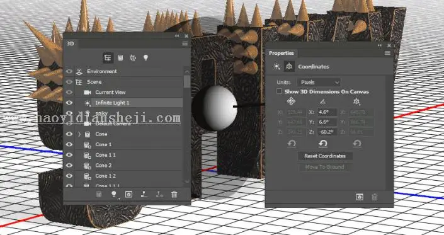Image resolution: width=444 pixels, height=235 pixels.
Task: Filter 3D panel by lights
Action: click(x=145, y=58)
